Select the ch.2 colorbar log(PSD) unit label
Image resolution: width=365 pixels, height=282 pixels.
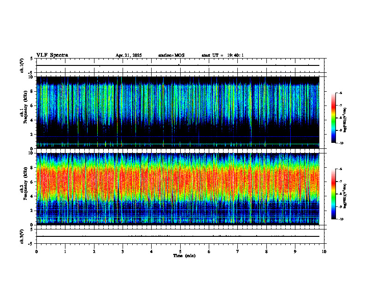tap(345, 196)
